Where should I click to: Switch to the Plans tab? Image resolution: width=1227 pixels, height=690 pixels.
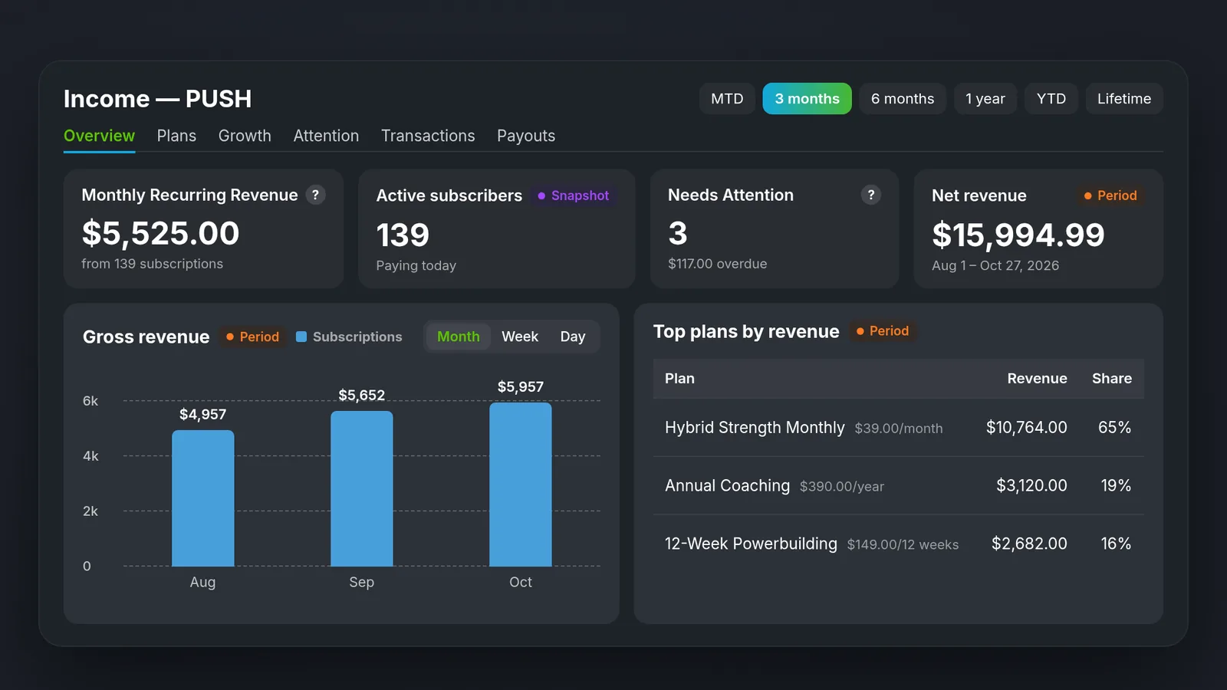click(x=176, y=136)
